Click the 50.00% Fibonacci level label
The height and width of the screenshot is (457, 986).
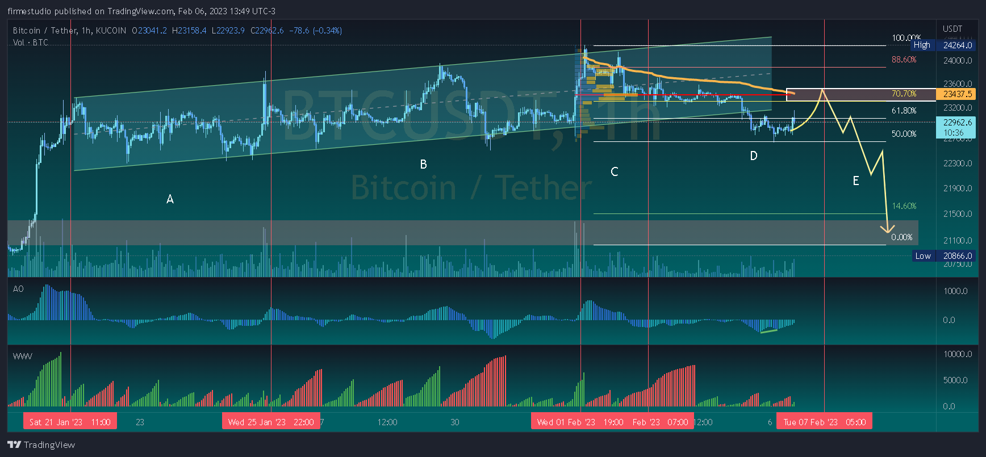click(904, 133)
